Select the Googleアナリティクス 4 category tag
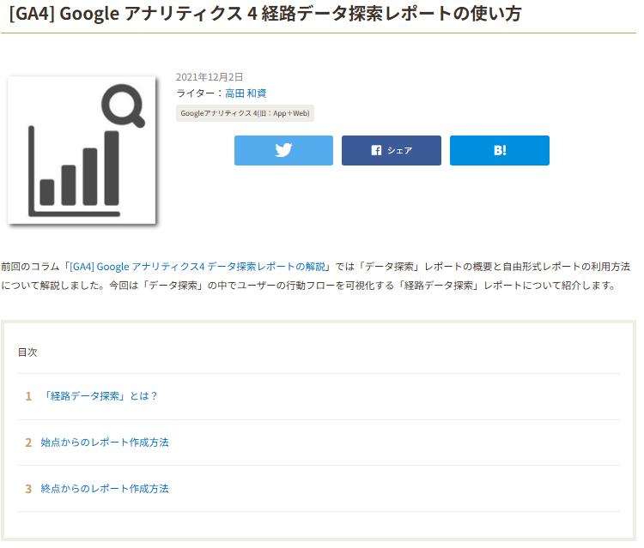644x548 pixels. pos(245,113)
